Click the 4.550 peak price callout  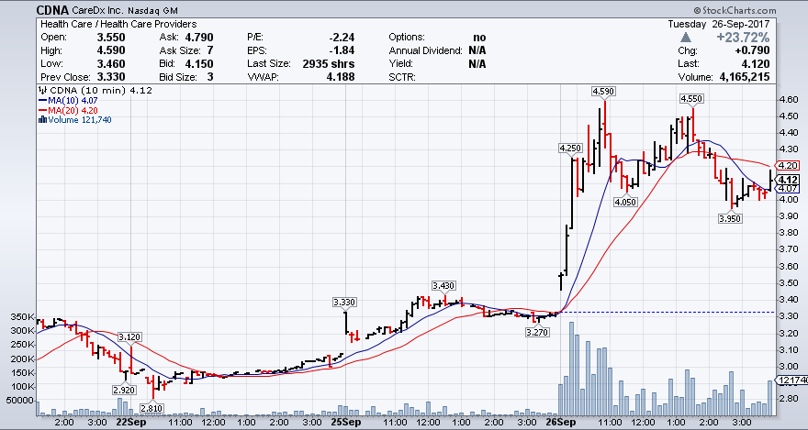coord(691,98)
